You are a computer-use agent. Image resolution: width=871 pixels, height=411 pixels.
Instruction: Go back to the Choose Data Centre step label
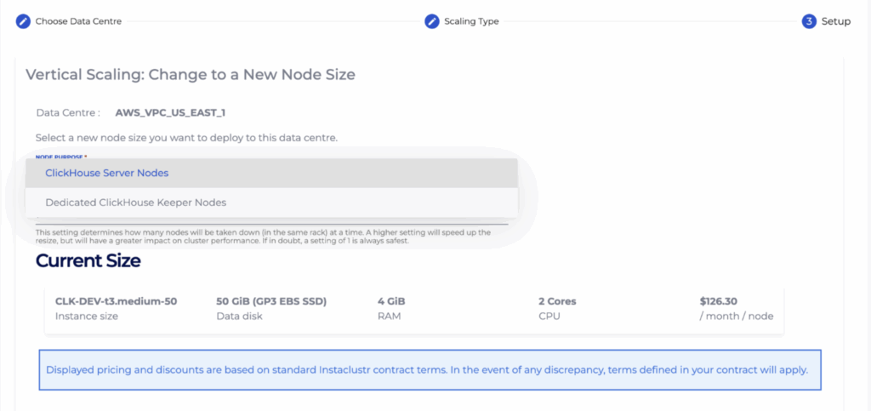click(78, 21)
